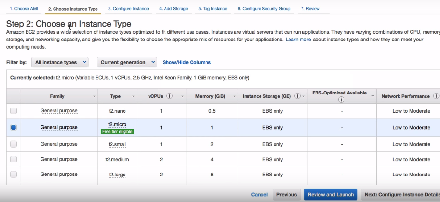
Task: Select the t2.medium instance checkbox
Action: click(x=14, y=159)
